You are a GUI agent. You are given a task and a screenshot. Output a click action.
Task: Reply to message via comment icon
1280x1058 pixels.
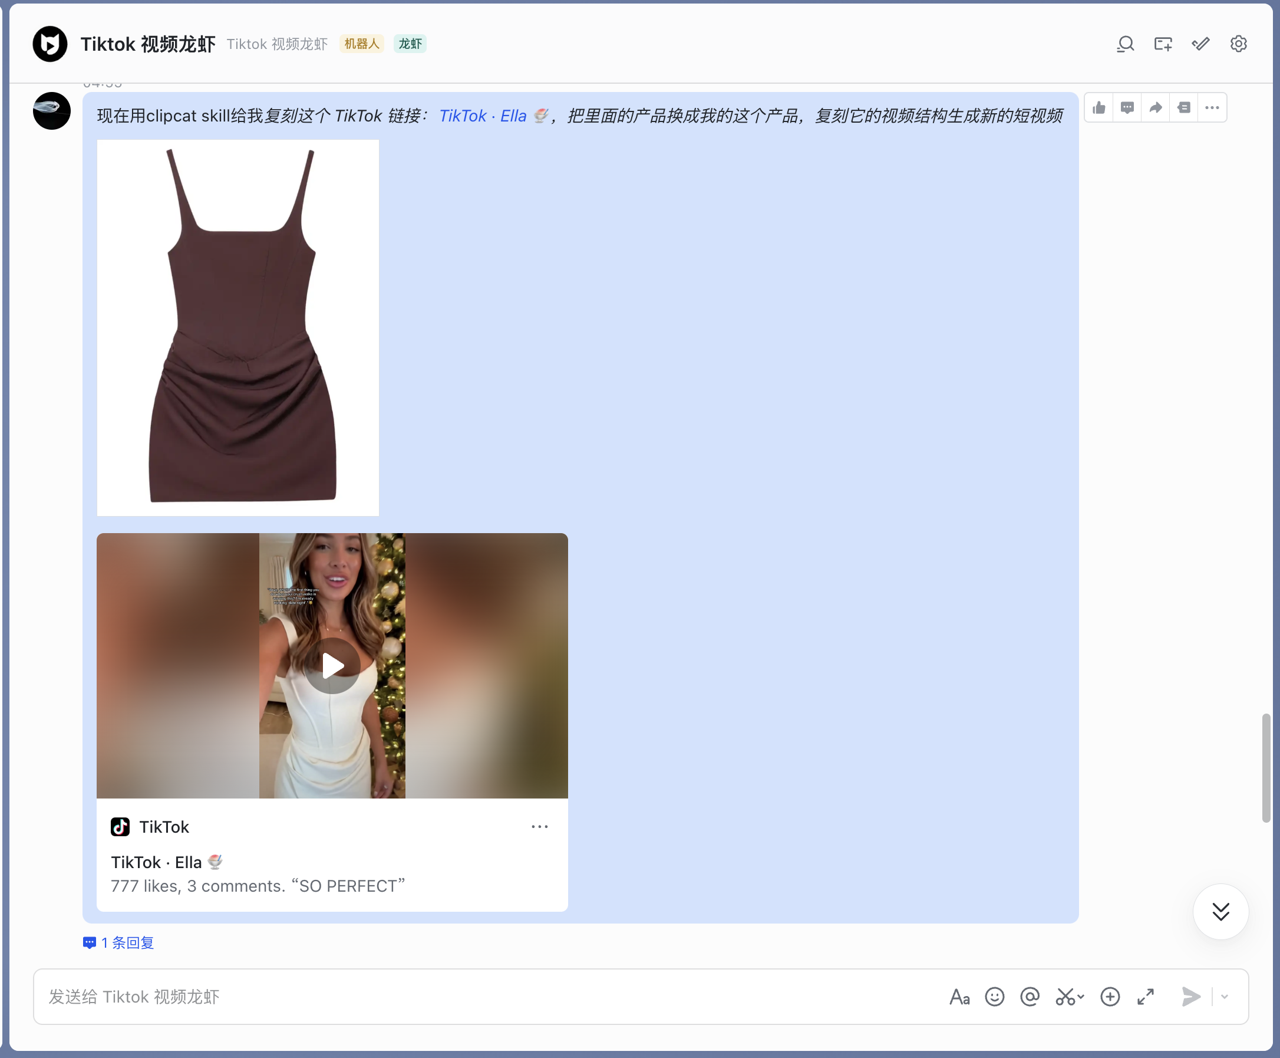click(x=1127, y=108)
